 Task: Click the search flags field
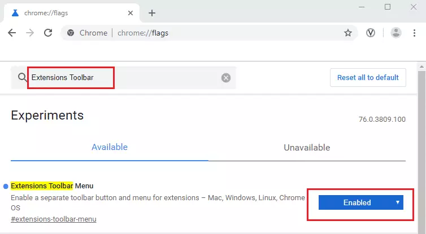(123, 78)
